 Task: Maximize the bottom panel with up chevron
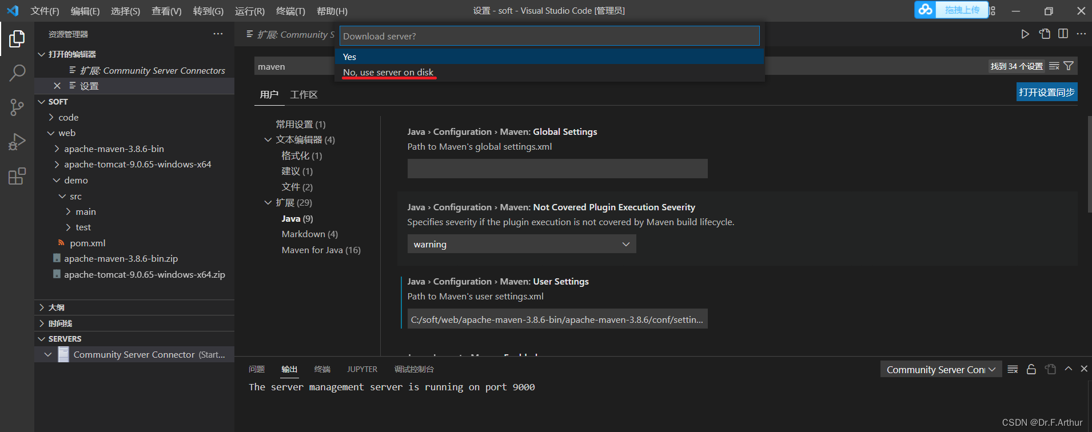(x=1068, y=369)
